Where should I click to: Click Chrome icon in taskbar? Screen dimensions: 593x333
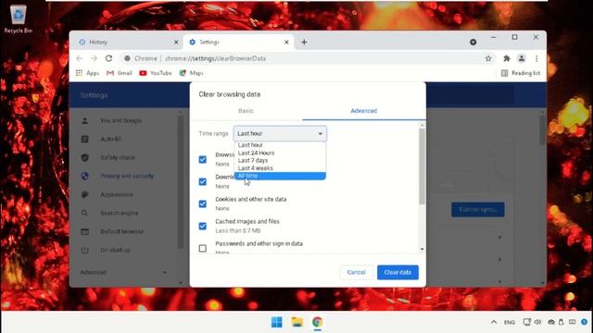[317, 322]
